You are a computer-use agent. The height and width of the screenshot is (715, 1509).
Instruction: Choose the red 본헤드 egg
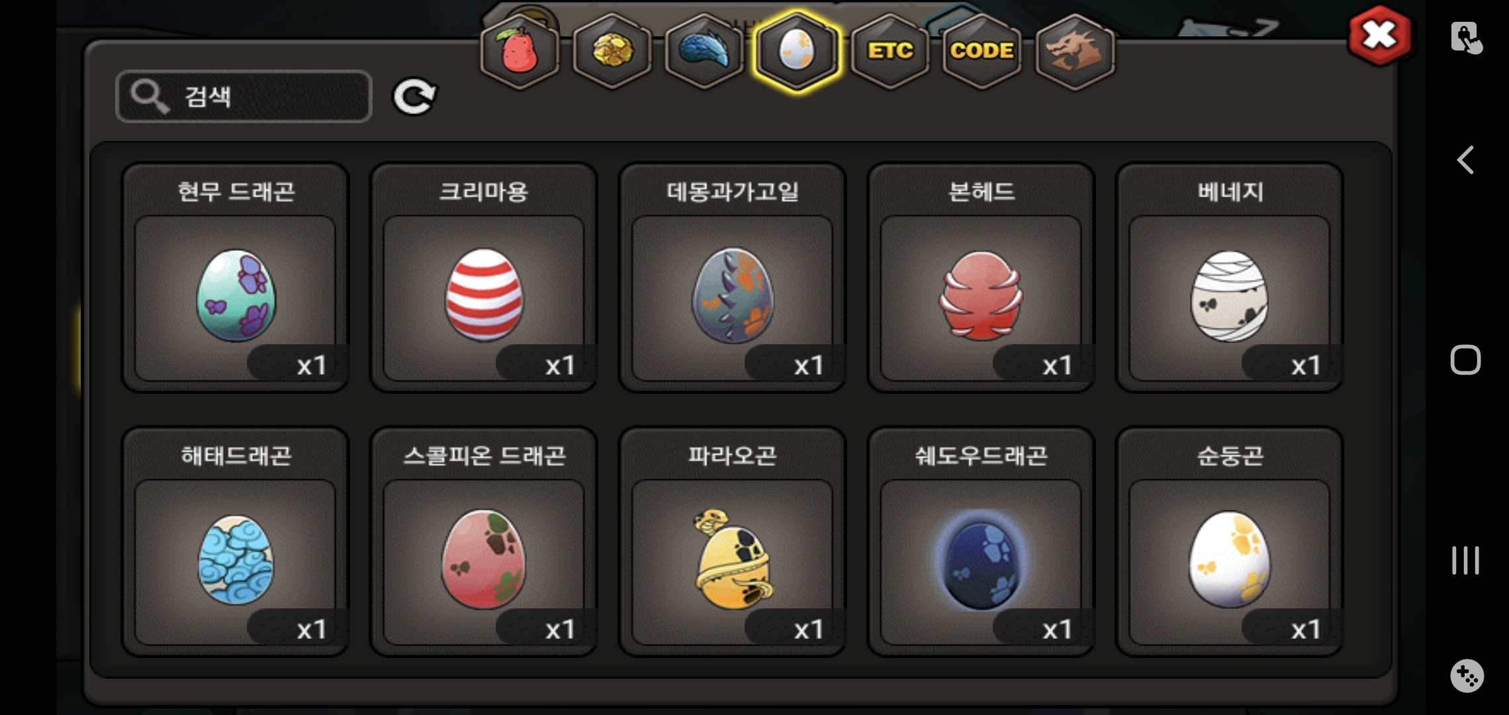coord(981,278)
